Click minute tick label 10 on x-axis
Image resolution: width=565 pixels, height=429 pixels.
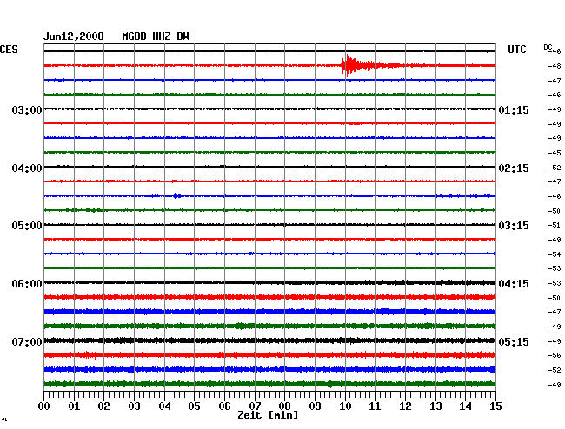point(345,406)
